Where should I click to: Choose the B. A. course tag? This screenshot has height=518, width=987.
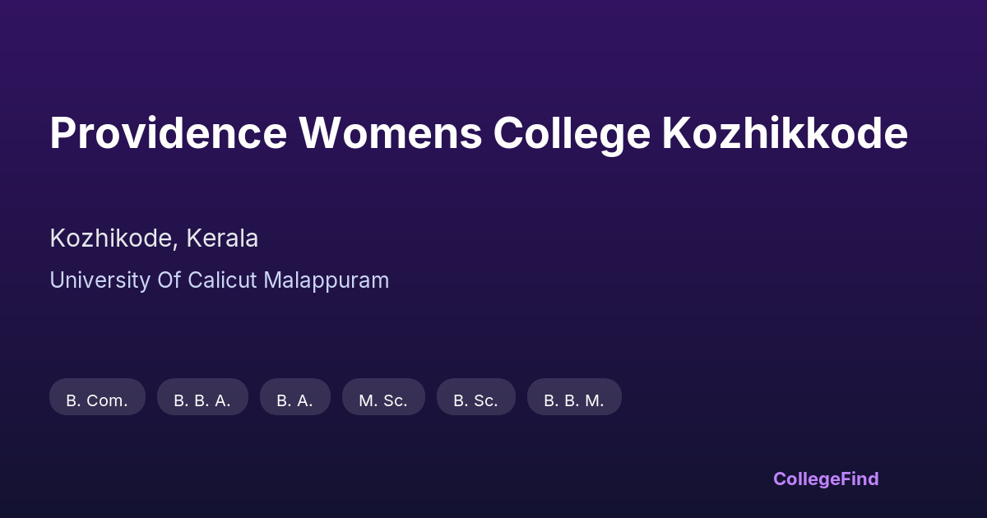pos(294,400)
